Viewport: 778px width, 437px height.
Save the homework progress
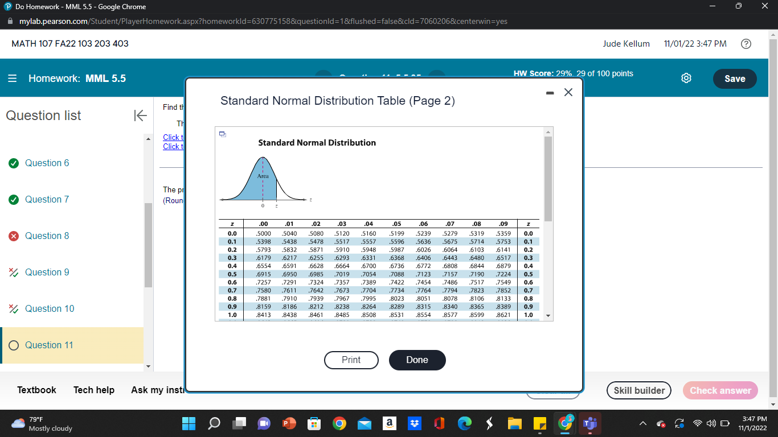coord(734,79)
